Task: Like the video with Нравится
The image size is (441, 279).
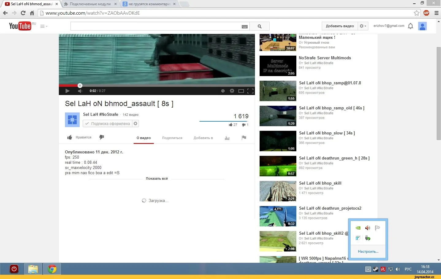Action: 79,137
